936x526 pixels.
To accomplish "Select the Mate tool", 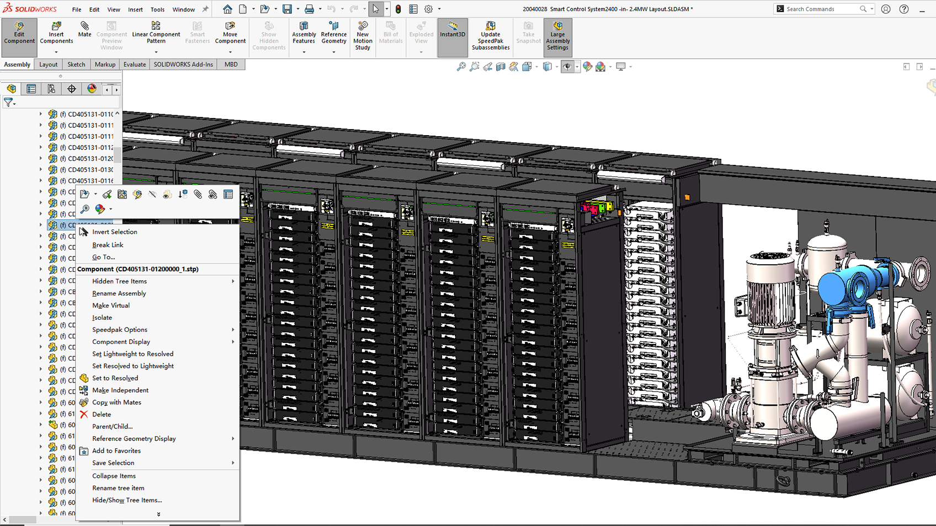I will (x=84, y=30).
